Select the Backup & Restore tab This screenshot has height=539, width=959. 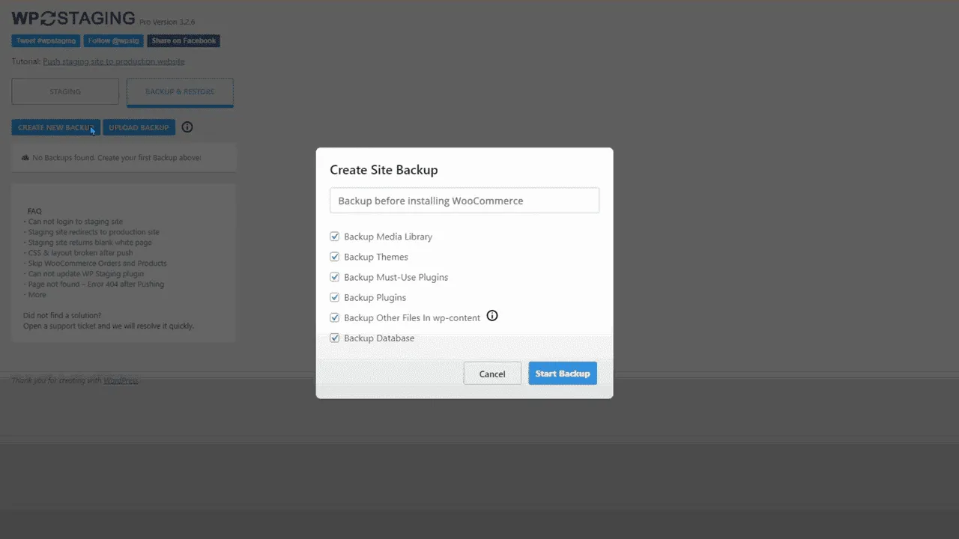(180, 91)
